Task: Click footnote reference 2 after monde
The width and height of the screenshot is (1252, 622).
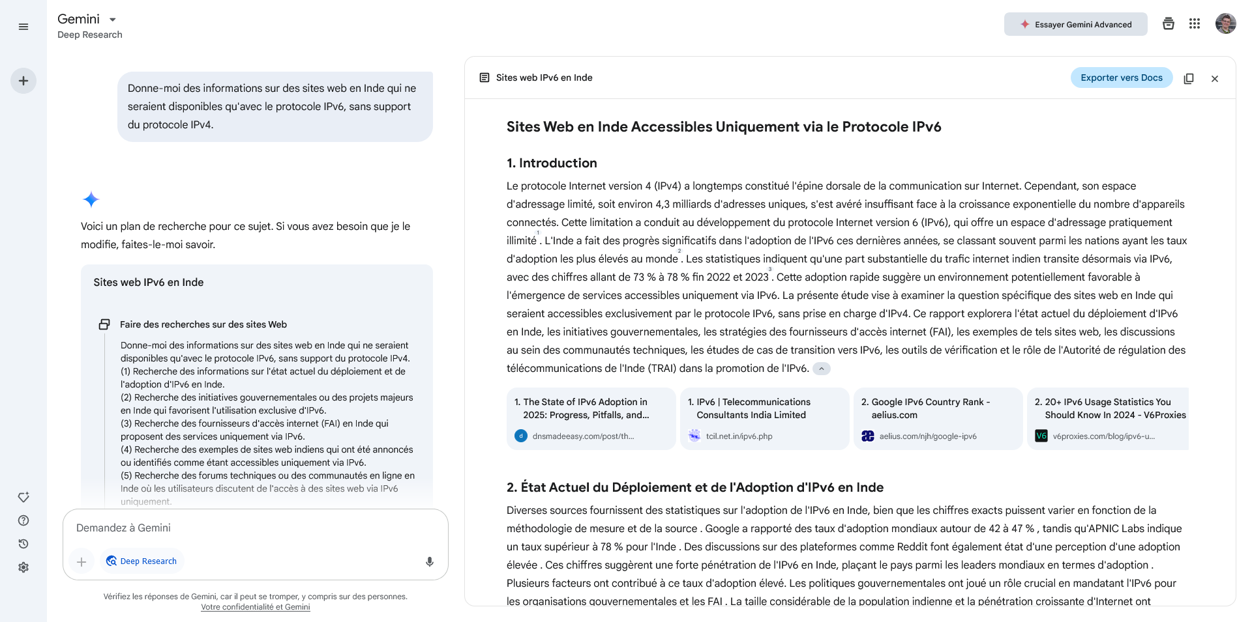Action: click(679, 251)
